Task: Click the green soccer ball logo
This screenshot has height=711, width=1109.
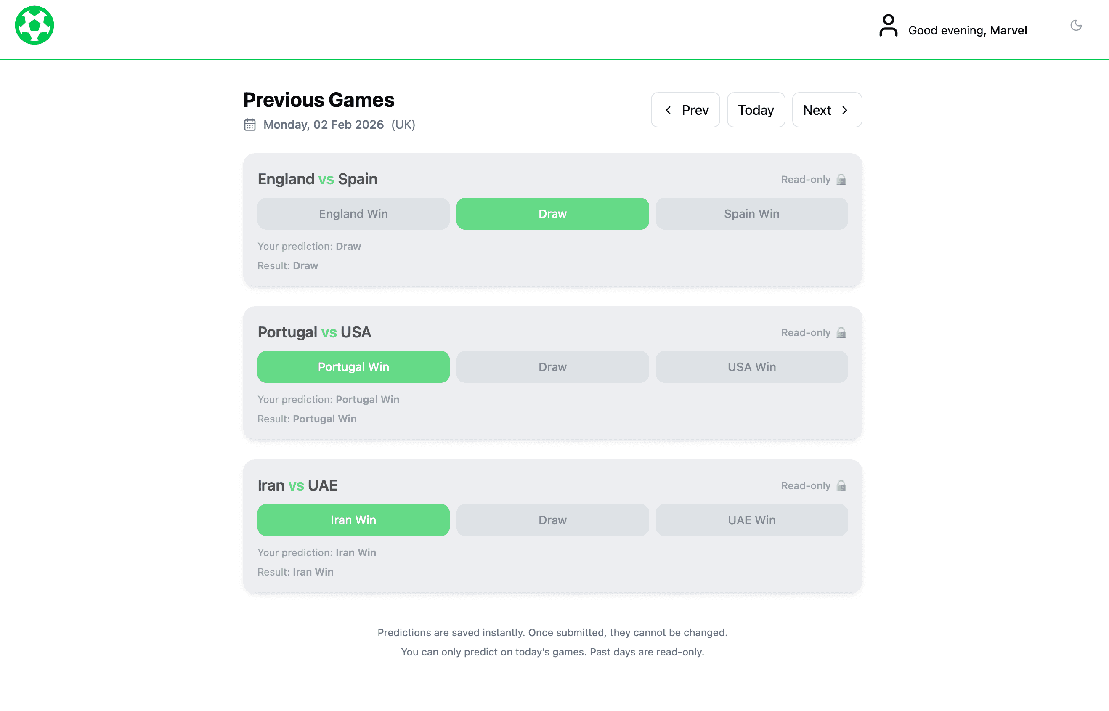Action: point(34,25)
